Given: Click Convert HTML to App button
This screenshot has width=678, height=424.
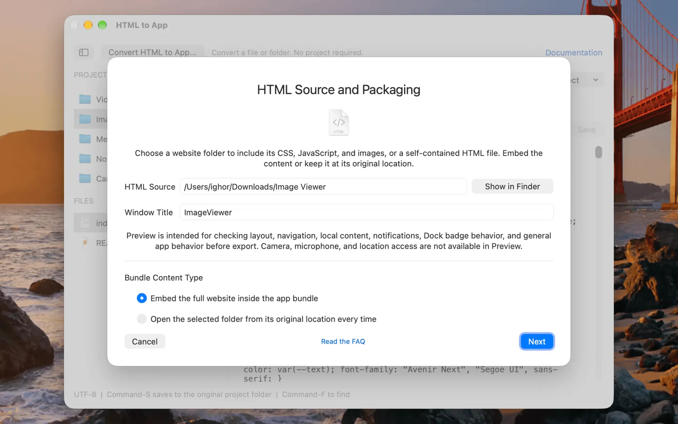Looking at the screenshot, I should click(153, 52).
